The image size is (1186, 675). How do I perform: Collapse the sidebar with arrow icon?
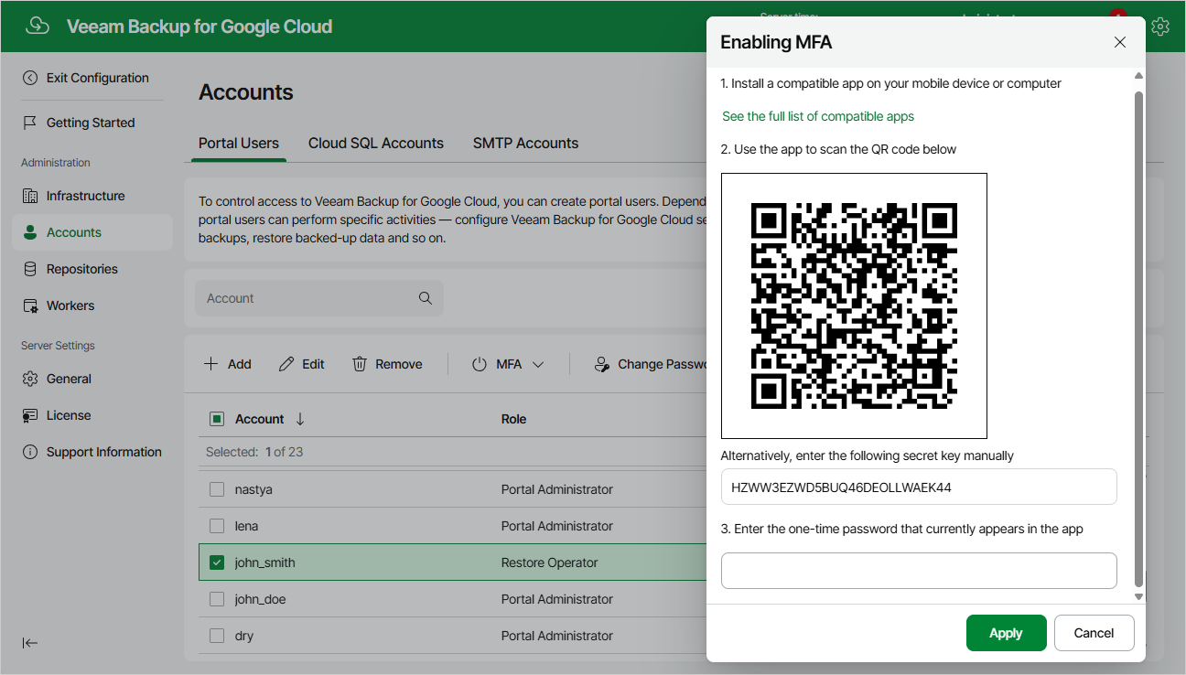click(x=30, y=643)
